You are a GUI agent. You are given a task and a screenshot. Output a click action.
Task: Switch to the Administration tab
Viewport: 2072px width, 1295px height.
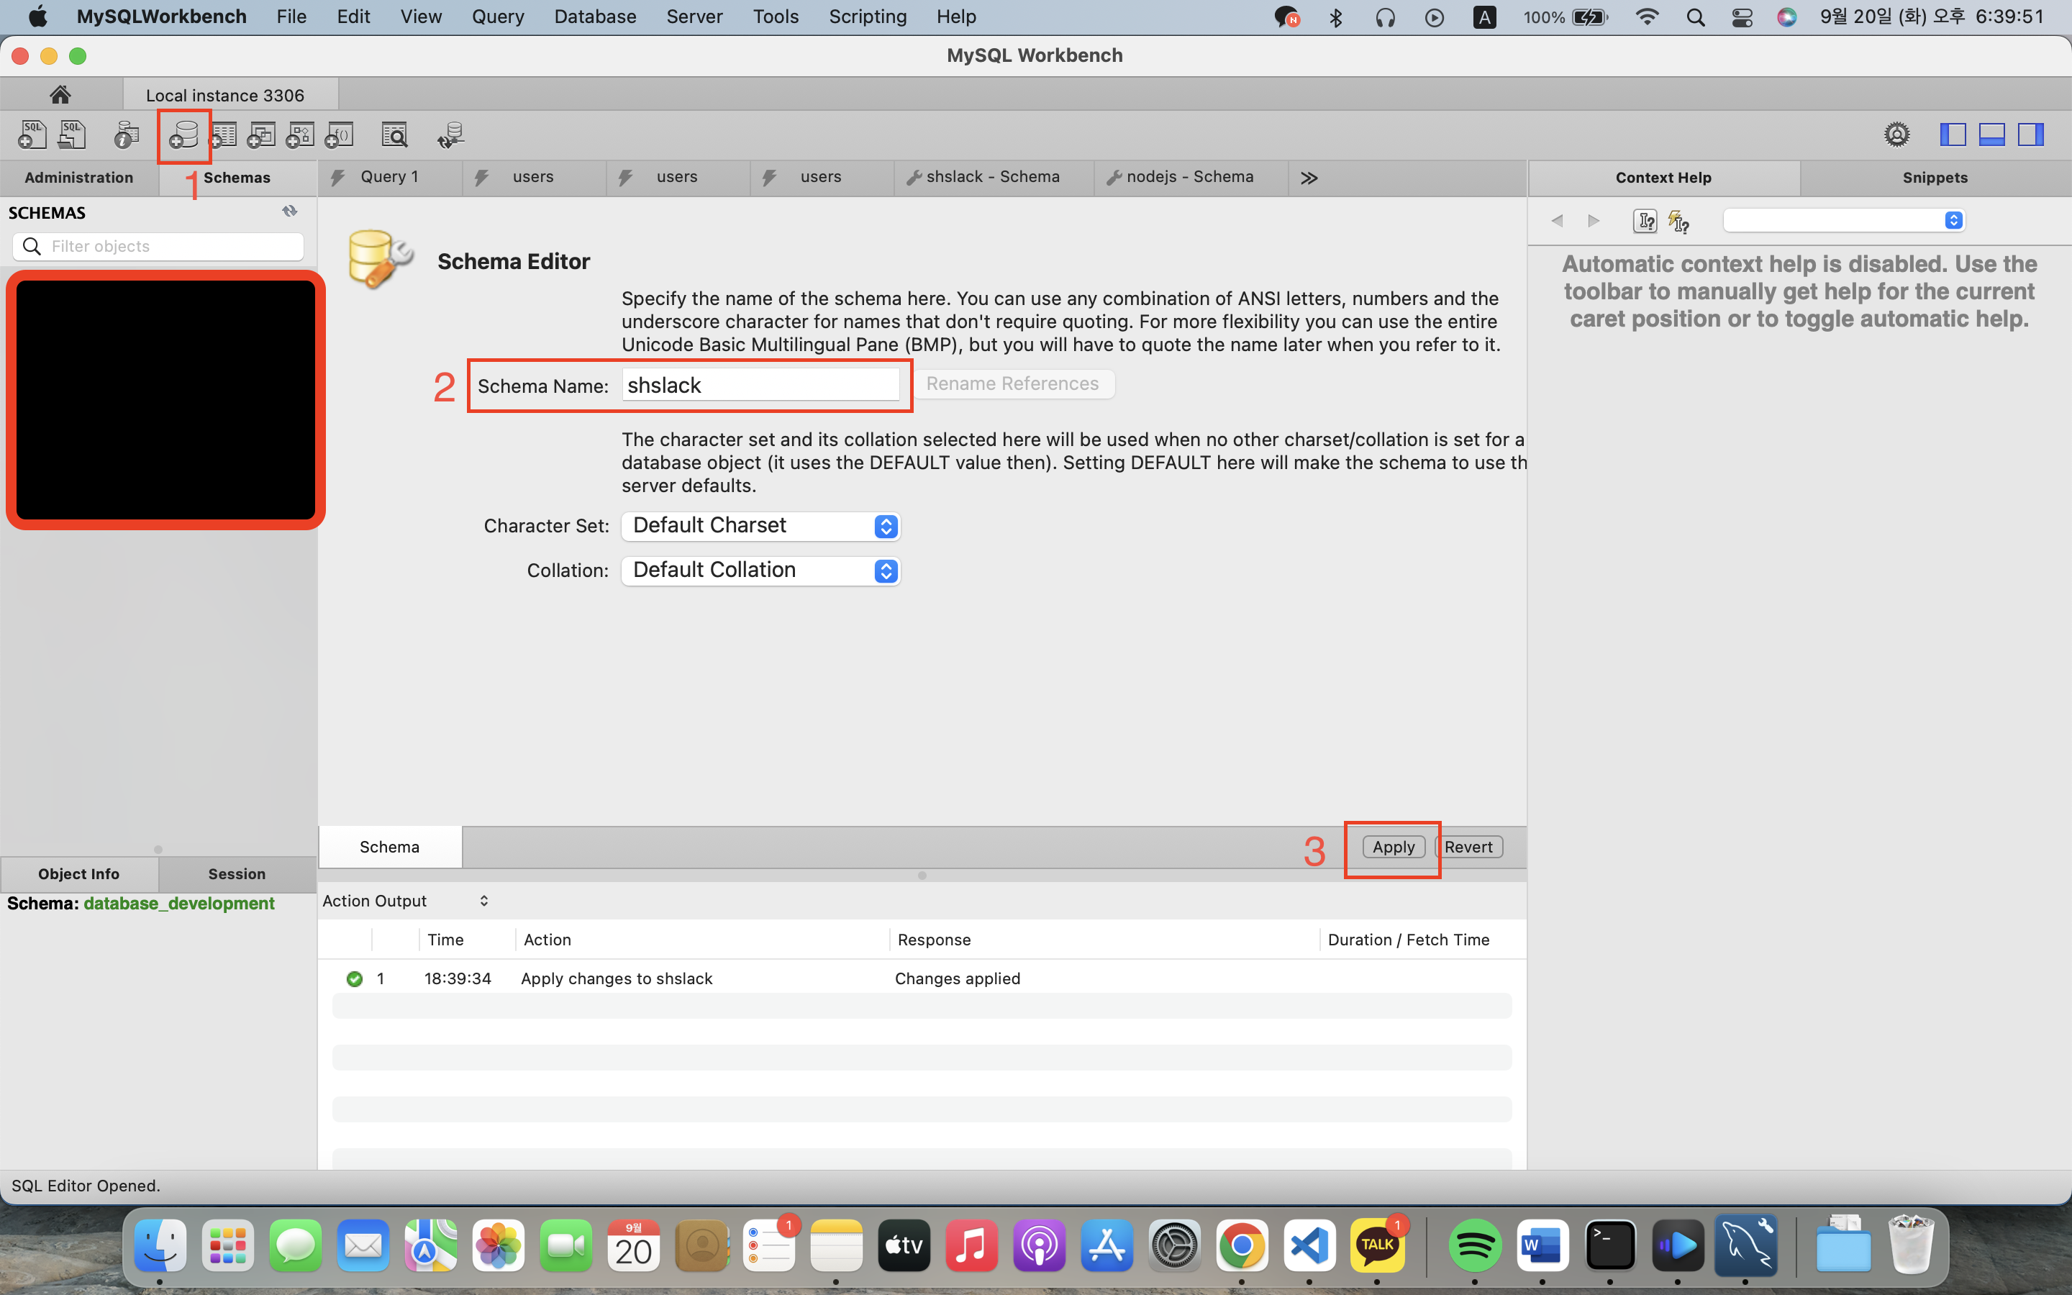click(x=78, y=177)
